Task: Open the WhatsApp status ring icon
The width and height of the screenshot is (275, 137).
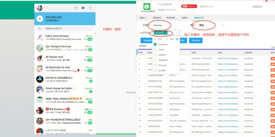Action: (x=76, y=8)
